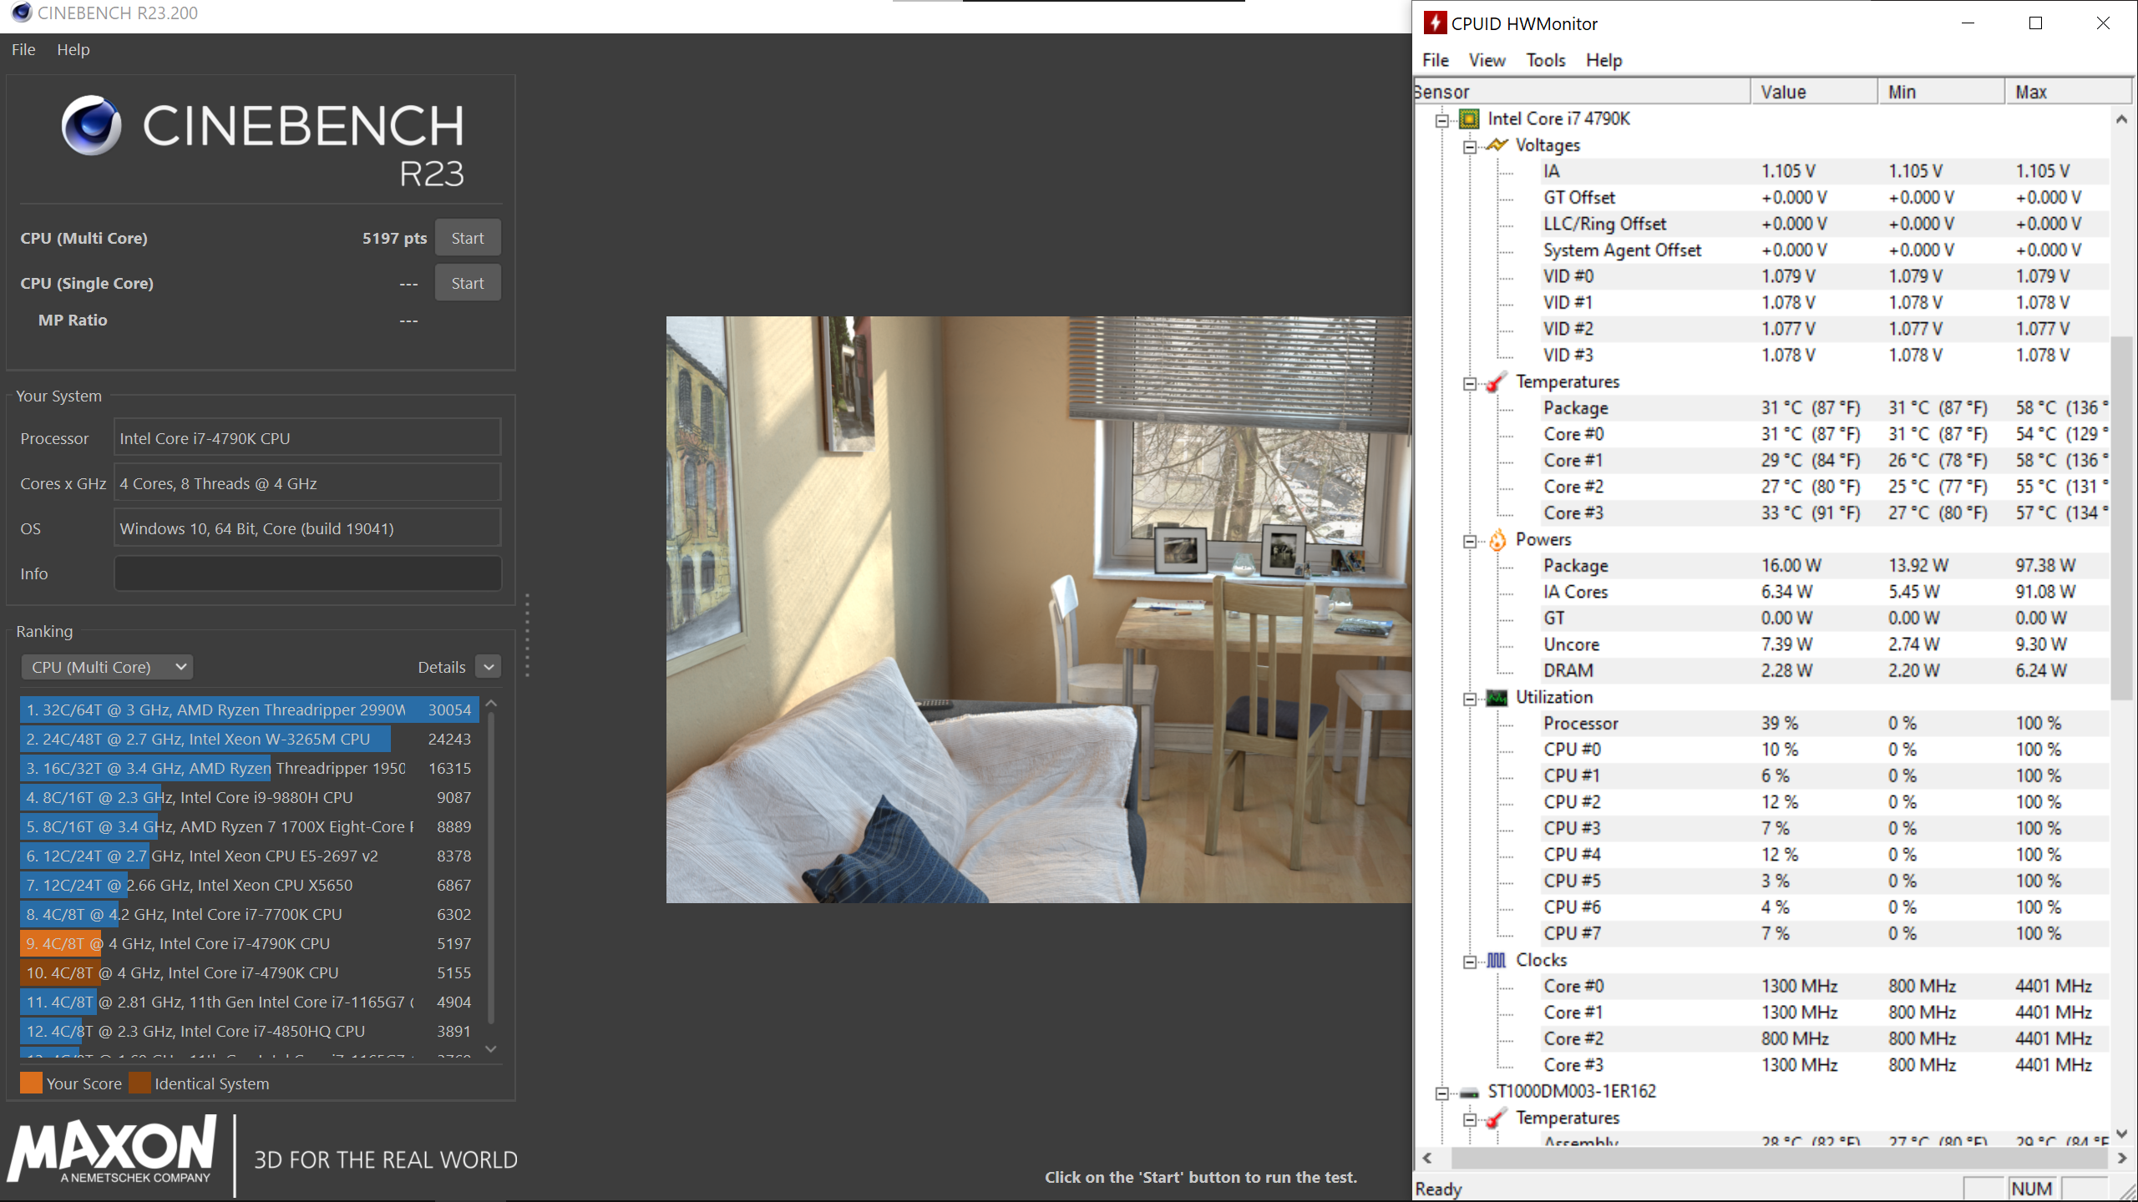
Task: Select ranking entry 10 scored 5155
Action: [x=249, y=972]
